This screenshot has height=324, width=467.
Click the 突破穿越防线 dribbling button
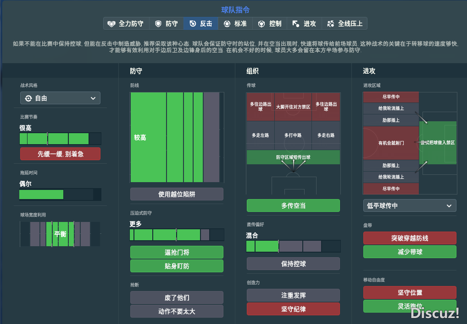[x=409, y=238]
